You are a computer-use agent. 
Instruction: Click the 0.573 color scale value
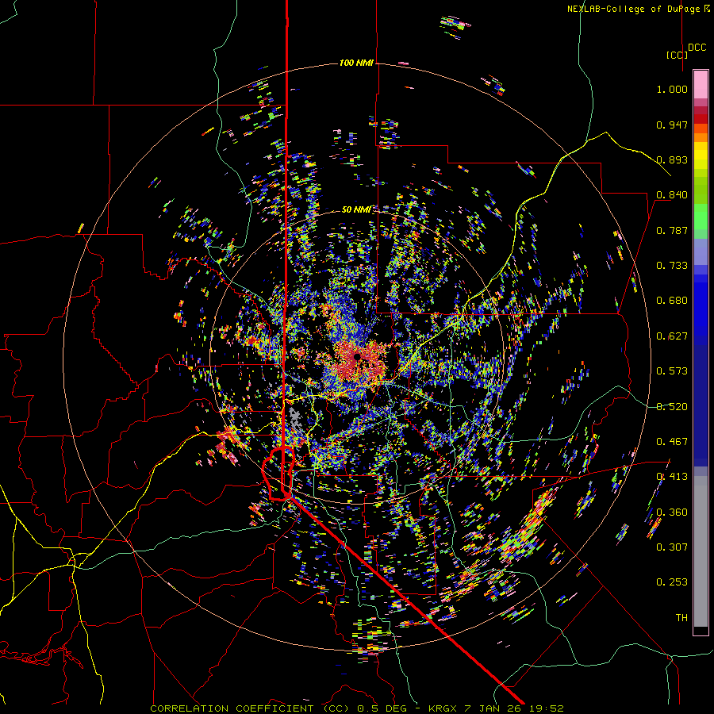coord(672,371)
